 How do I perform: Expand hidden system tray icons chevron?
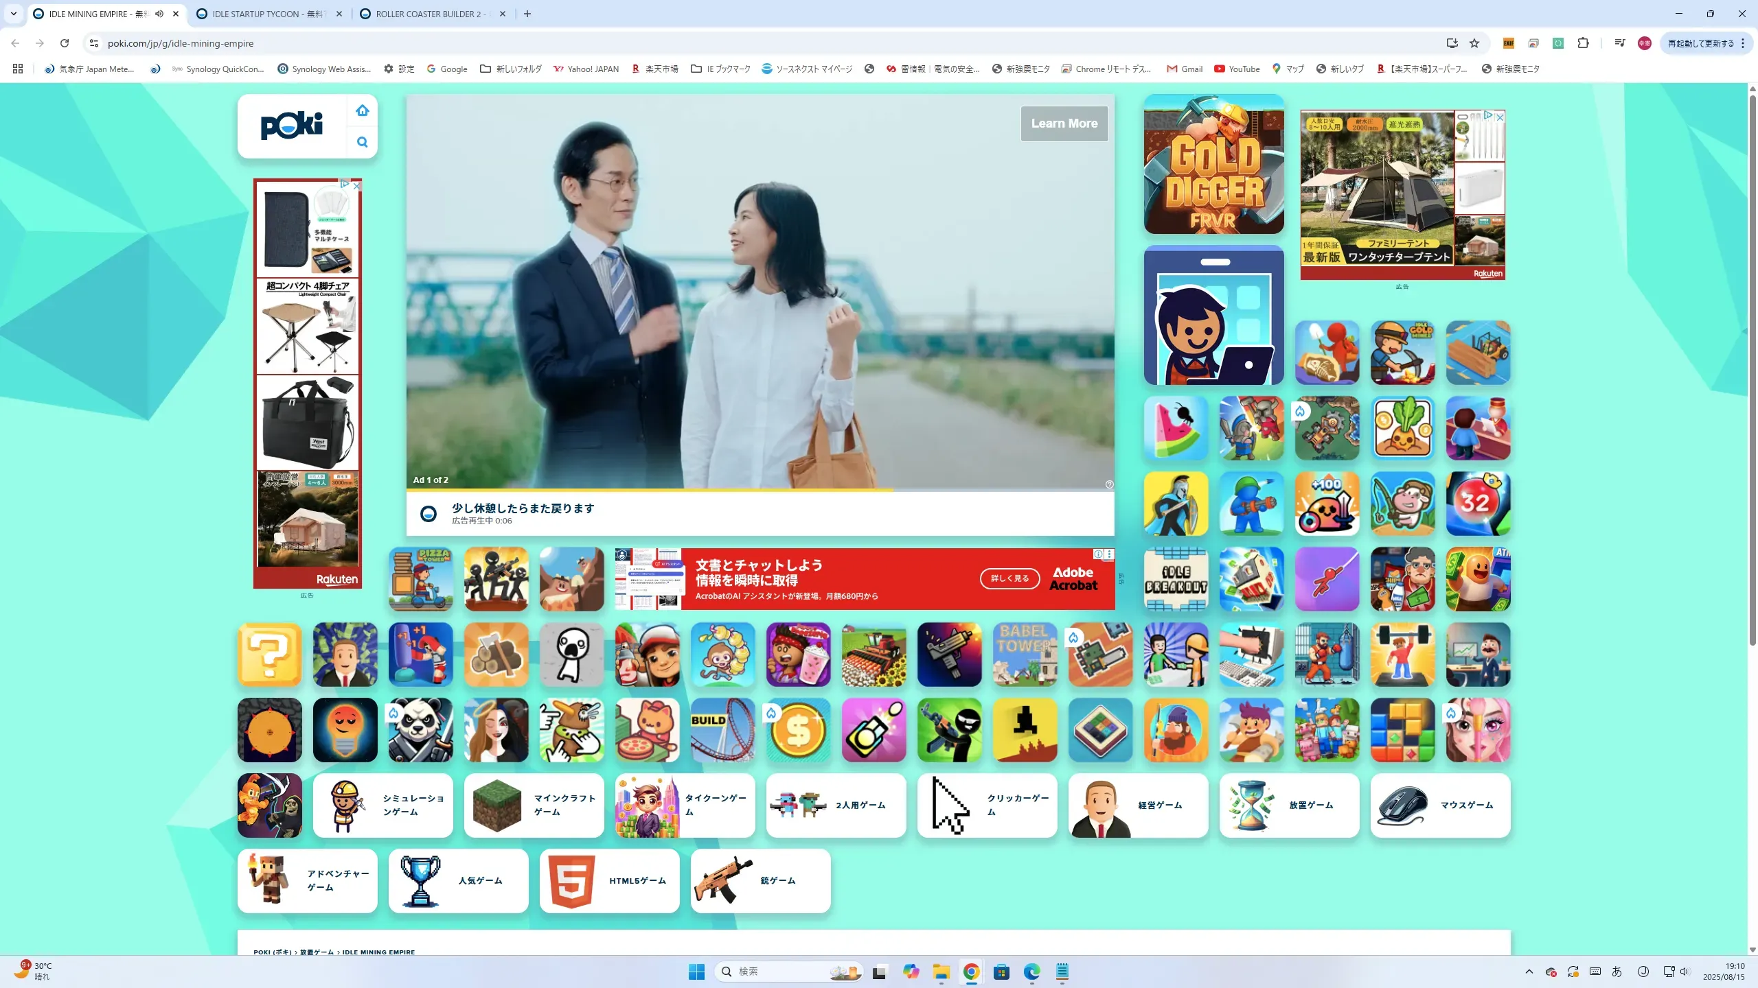(1529, 972)
